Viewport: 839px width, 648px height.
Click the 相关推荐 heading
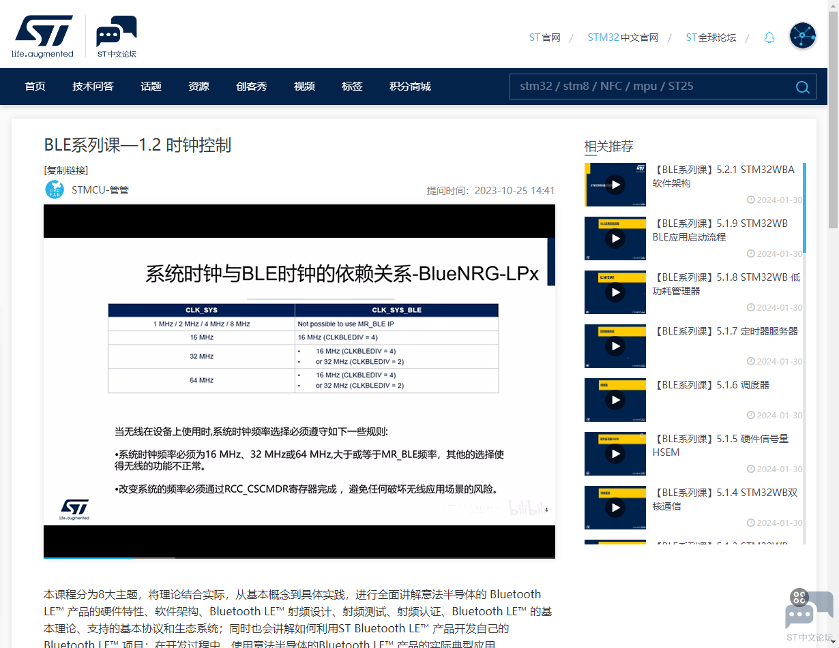pos(608,146)
